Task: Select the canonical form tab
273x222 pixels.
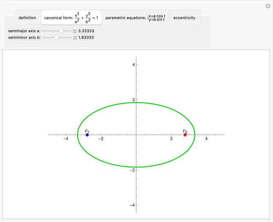Action: tap(71, 18)
